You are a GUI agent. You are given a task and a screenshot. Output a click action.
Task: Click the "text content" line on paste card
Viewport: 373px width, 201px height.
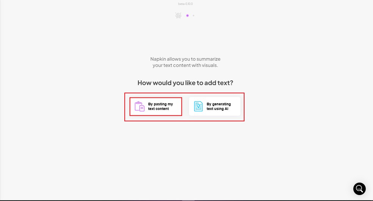[x=158, y=109]
